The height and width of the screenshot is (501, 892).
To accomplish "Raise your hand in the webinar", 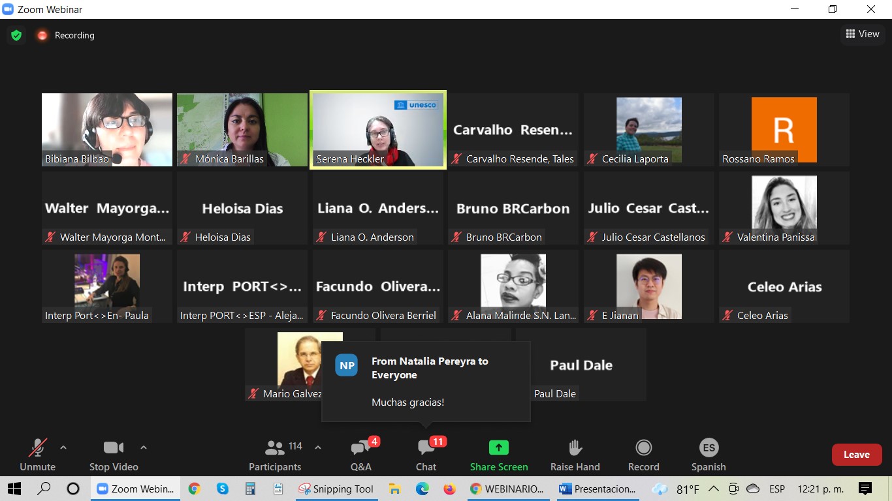I will tap(575, 454).
